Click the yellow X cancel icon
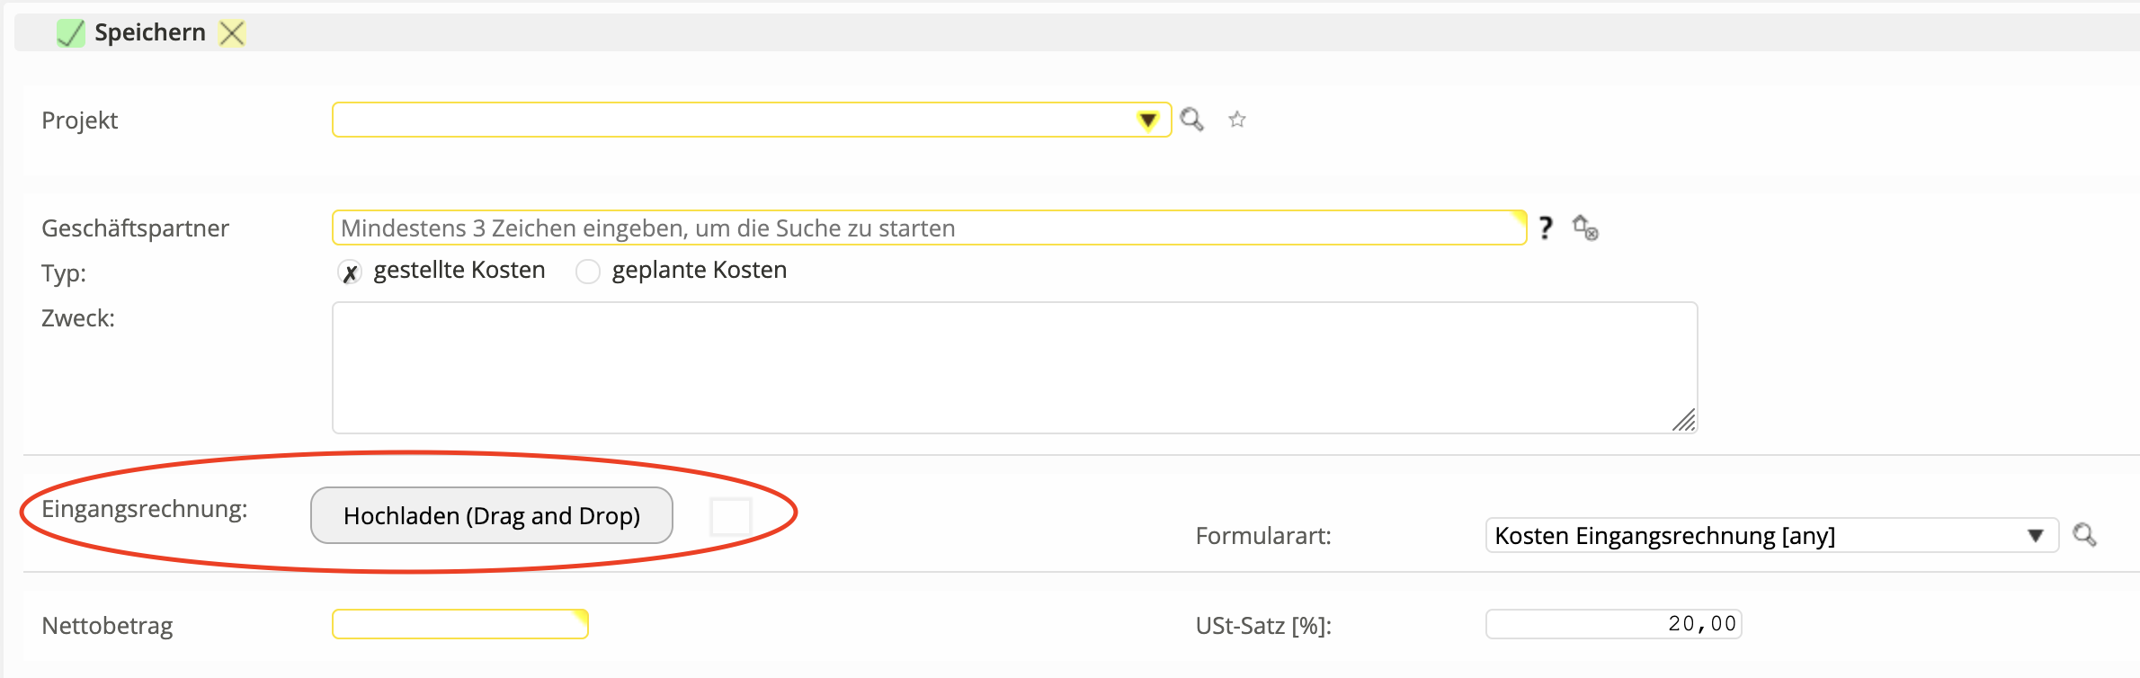This screenshot has width=2140, height=678. point(232,33)
